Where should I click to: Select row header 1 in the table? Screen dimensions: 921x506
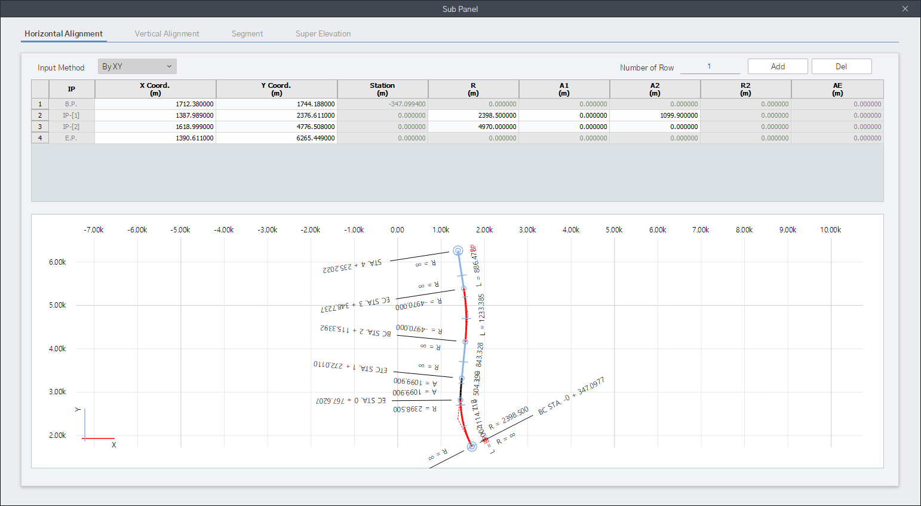[40, 104]
